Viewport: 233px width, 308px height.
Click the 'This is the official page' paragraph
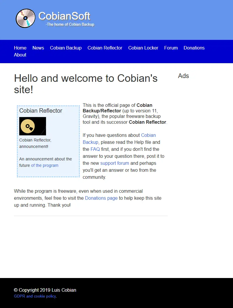[x=125, y=114]
